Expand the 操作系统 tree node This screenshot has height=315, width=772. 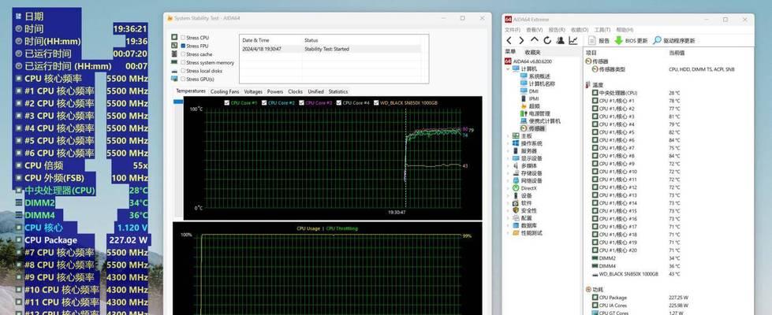[x=509, y=143]
